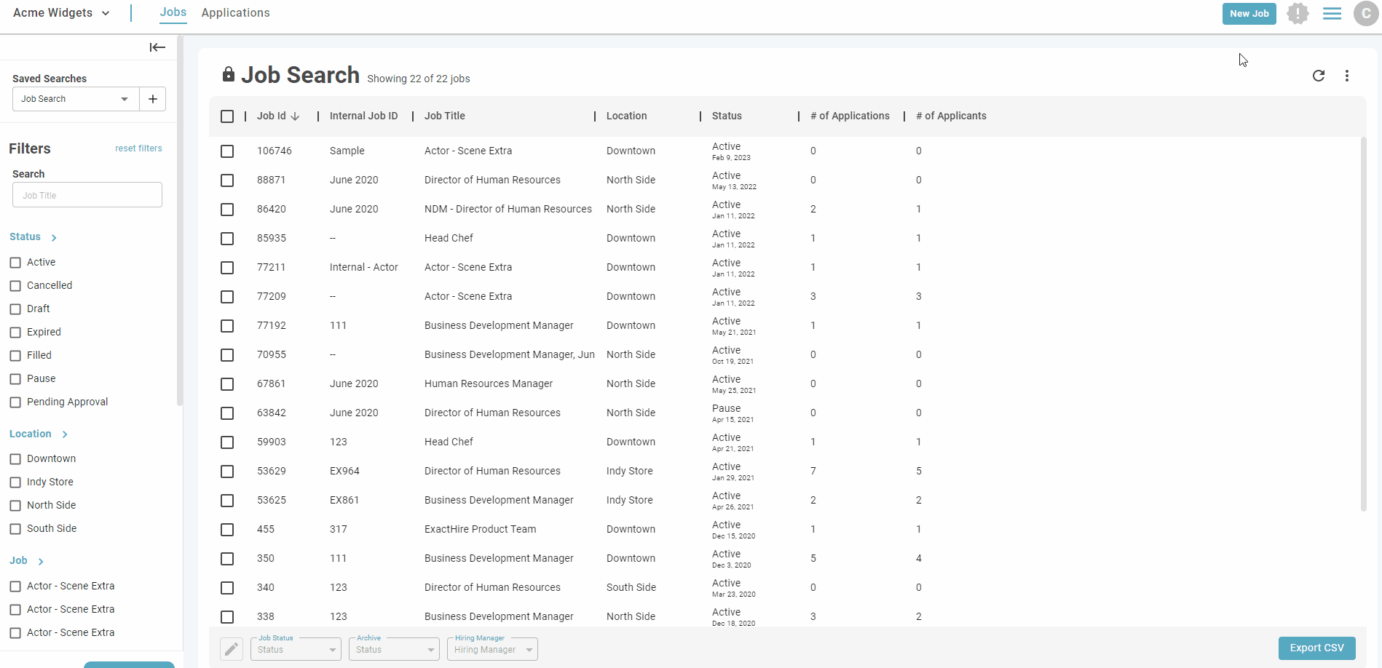Filter by North Side location checkbox
Image resolution: width=1382 pixels, height=668 pixels.
point(15,506)
